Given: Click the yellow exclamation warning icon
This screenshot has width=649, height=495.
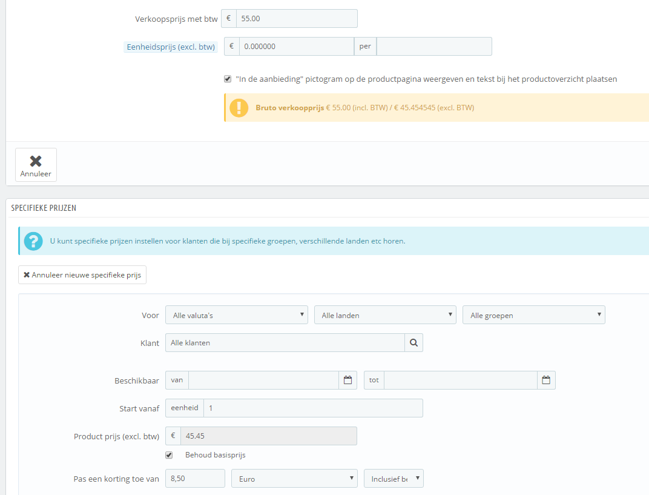Looking at the screenshot, I should click(x=239, y=108).
